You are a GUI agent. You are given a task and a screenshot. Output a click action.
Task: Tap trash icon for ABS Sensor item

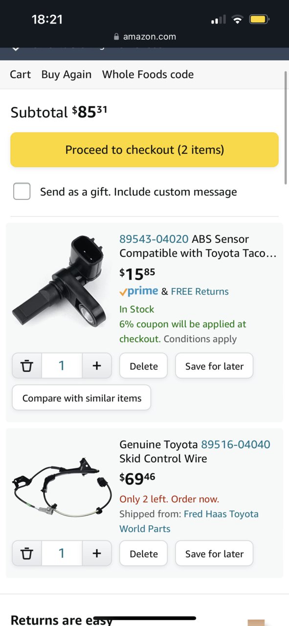(x=27, y=366)
